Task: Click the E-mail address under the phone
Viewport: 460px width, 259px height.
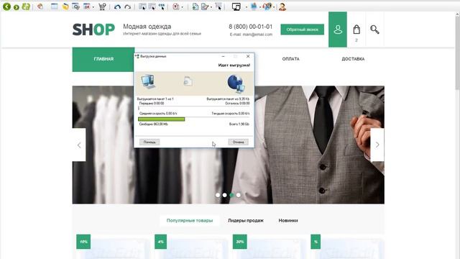Action: (x=251, y=35)
